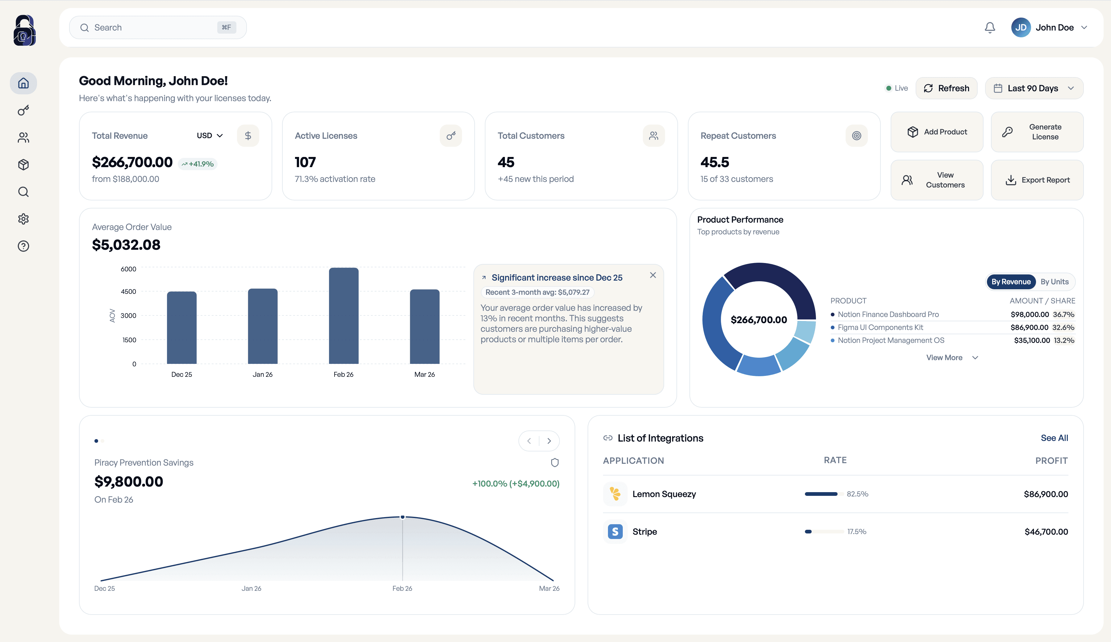Click the RATE column header
Screen dimensions: 1111x642
(x=835, y=460)
